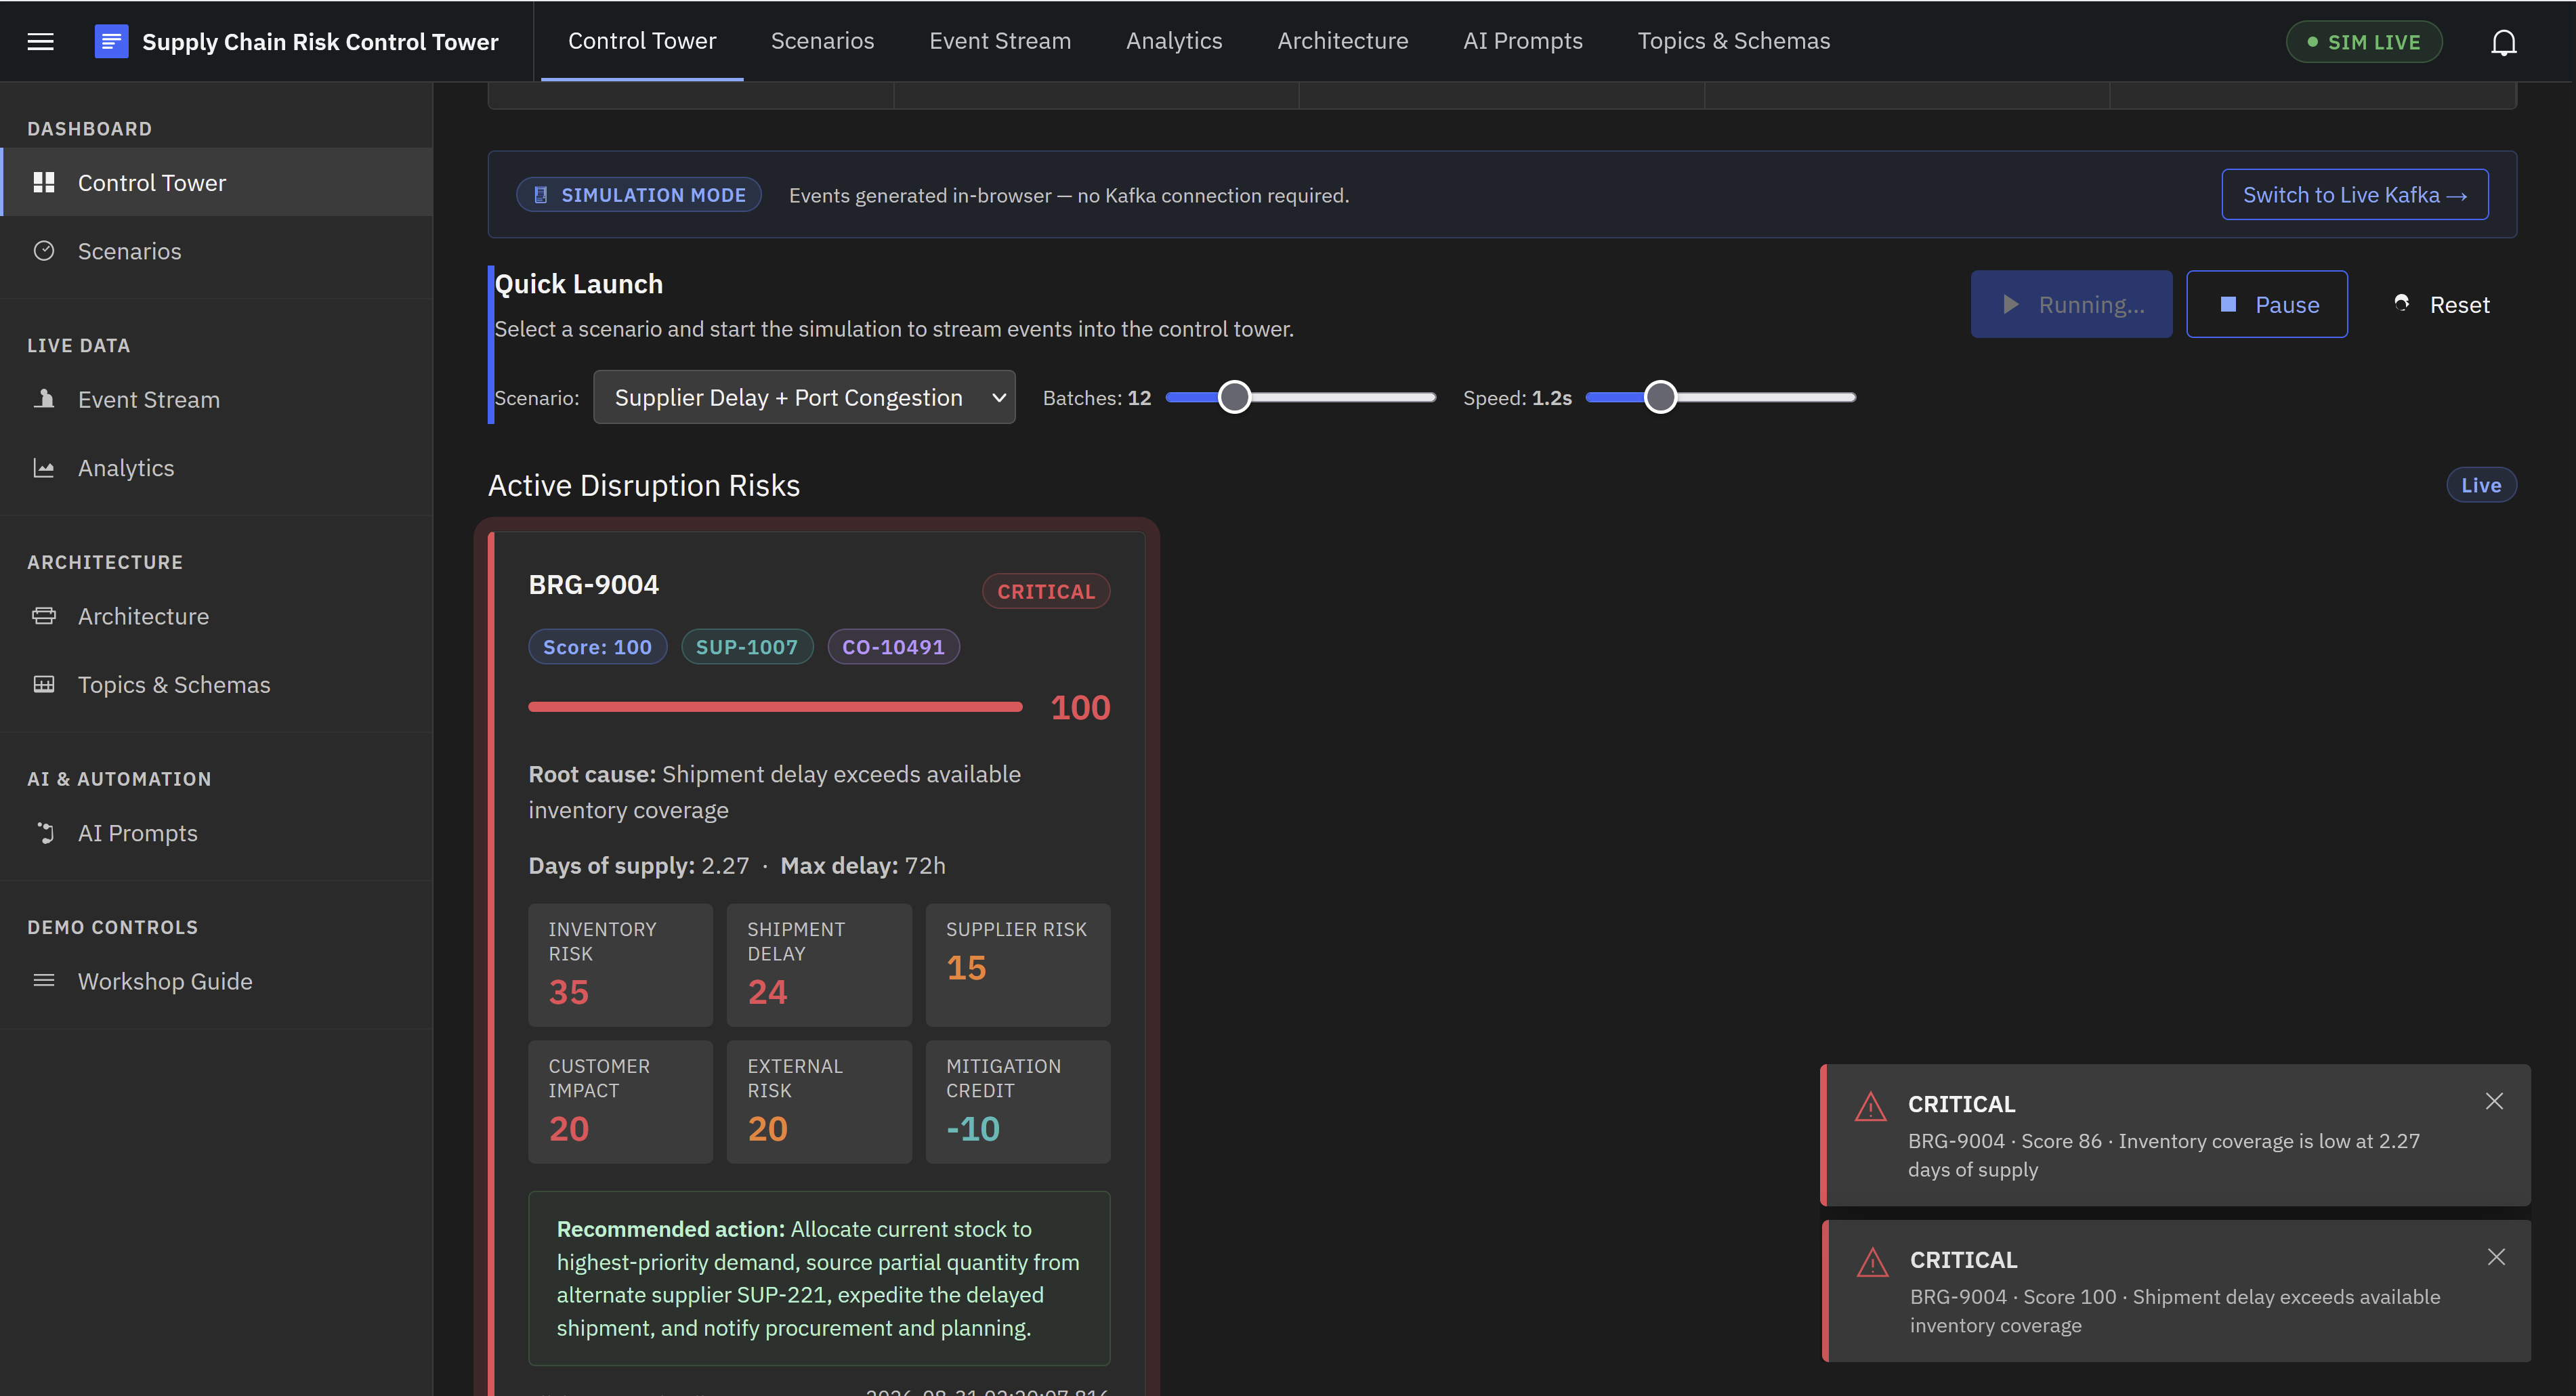Switch to the Event Stream top tab

(x=1000, y=41)
